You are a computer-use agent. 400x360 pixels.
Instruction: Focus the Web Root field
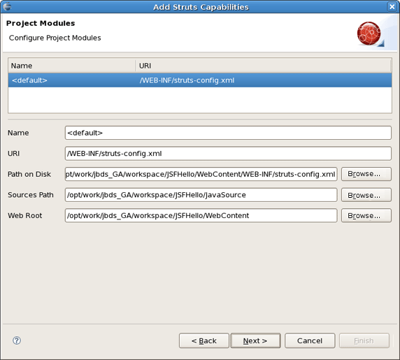pyautogui.click(x=201, y=216)
